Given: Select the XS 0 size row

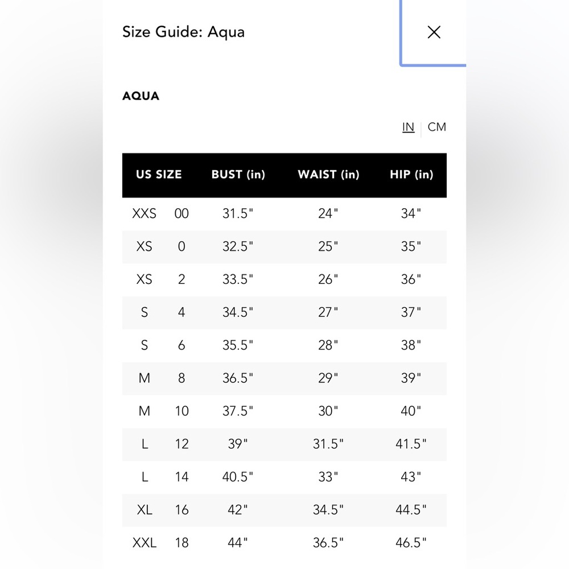Looking at the screenshot, I should (284, 247).
